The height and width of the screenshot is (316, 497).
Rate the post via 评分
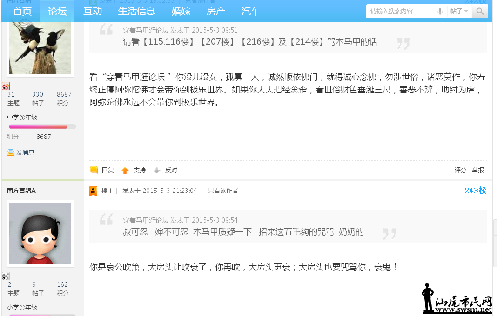(461, 171)
